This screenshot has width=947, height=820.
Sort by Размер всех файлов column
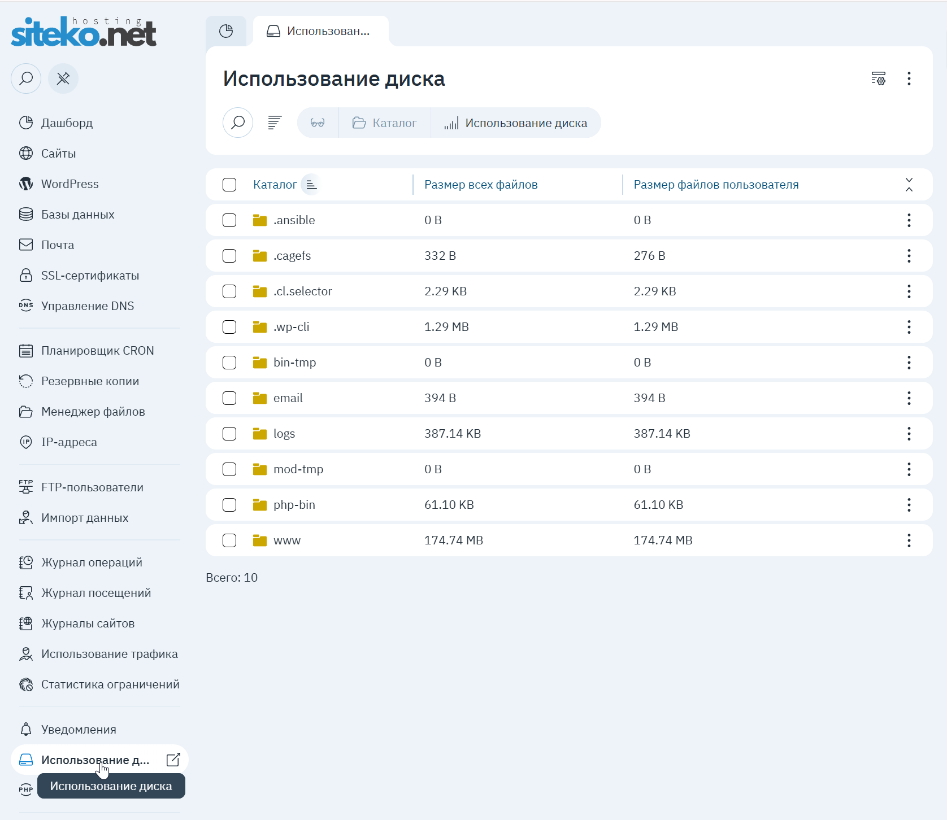coord(481,185)
